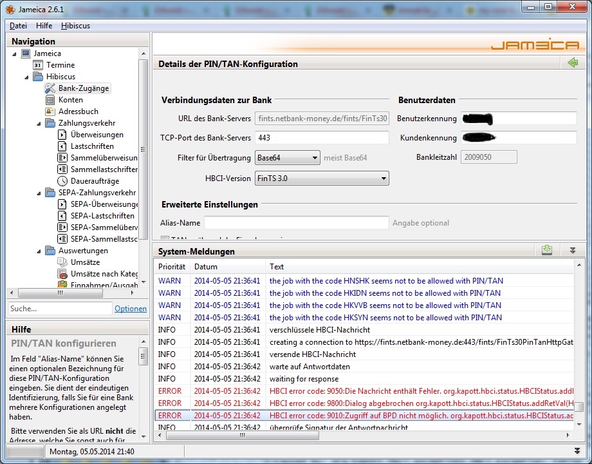The image size is (592, 464).
Task: Collapse the SEPA-Zahlungsverkehr folder
Action: [39, 193]
